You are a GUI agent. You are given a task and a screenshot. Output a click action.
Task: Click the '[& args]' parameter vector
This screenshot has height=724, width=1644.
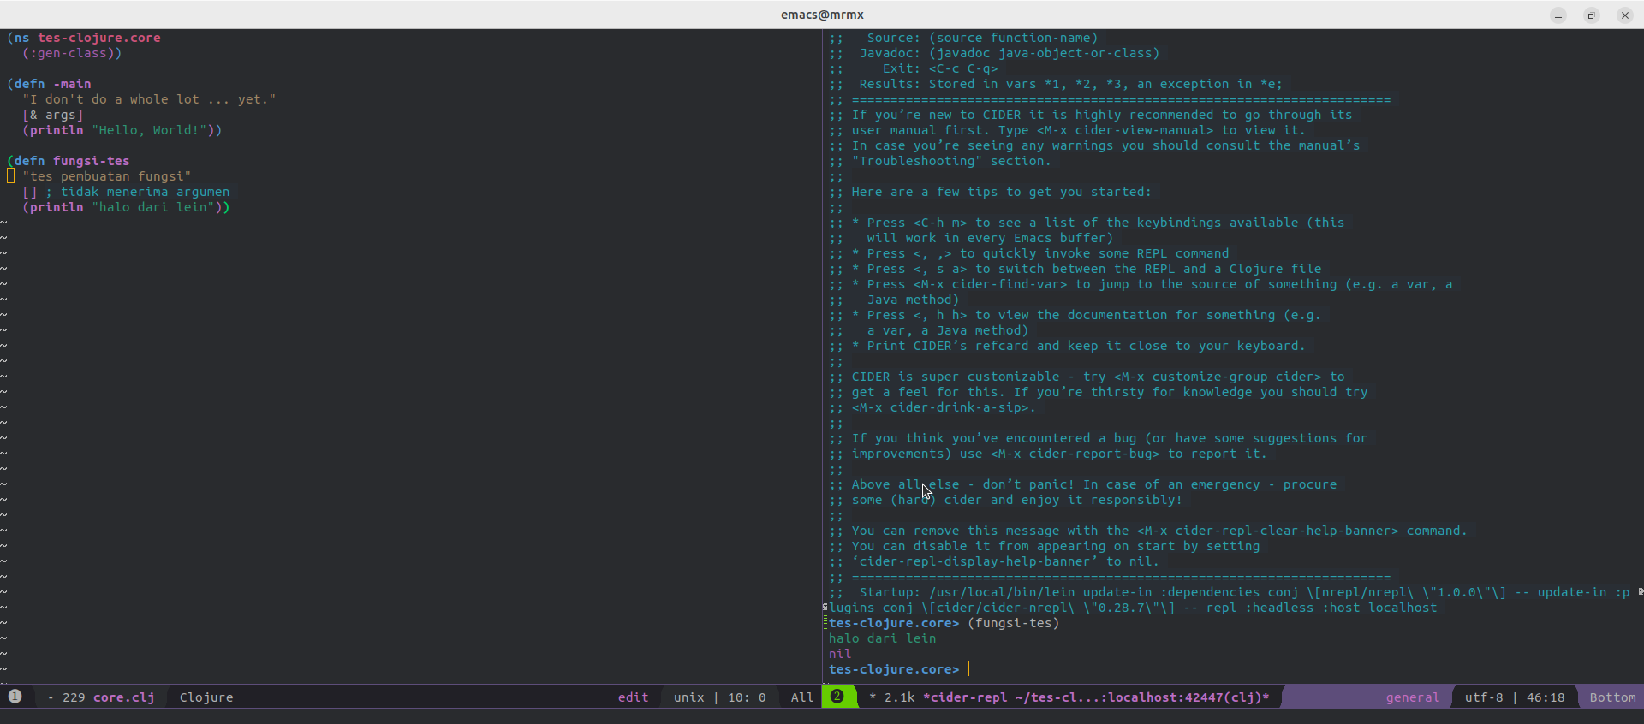[53, 115]
